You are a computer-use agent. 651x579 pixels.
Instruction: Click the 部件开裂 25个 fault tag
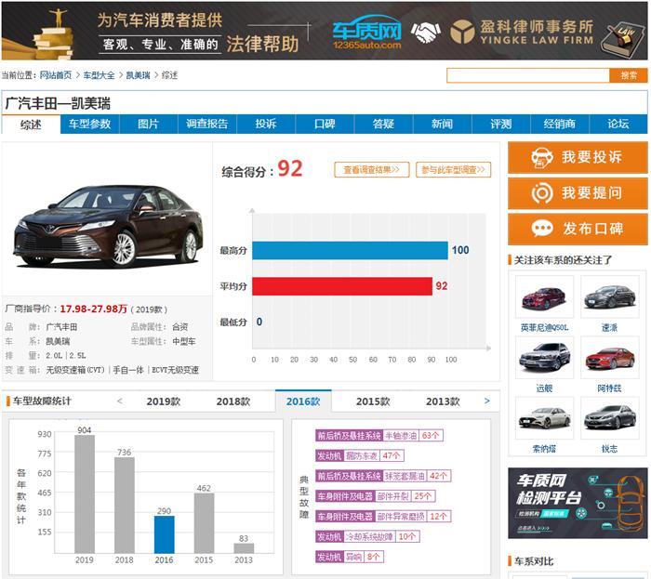[x=376, y=496]
